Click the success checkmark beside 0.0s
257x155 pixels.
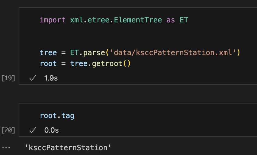click(x=33, y=130)
